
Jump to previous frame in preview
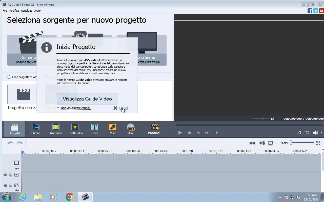click(x=198, y=133)
